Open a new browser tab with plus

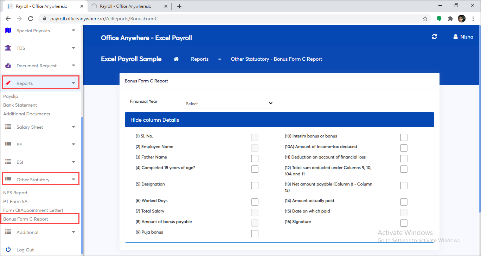click(x=179, y=6)
